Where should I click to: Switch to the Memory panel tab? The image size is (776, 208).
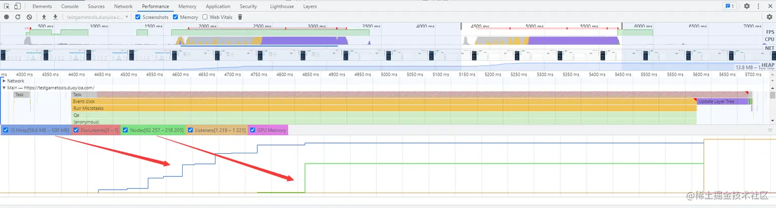pyautogui.click(x=187, y=6)
